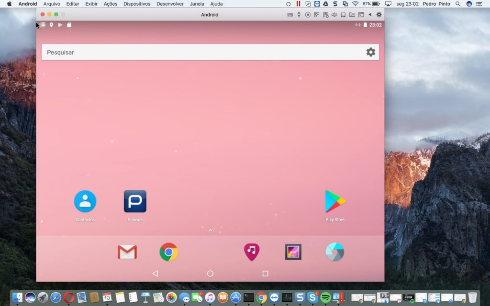This screenshot has width=490, height=306.
Task: Click the seg 23:02 clock
Action: tap(408, 4)
